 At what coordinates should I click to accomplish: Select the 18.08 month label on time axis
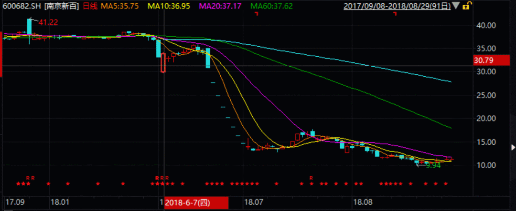pyautogui.click(x=362, y=202)
